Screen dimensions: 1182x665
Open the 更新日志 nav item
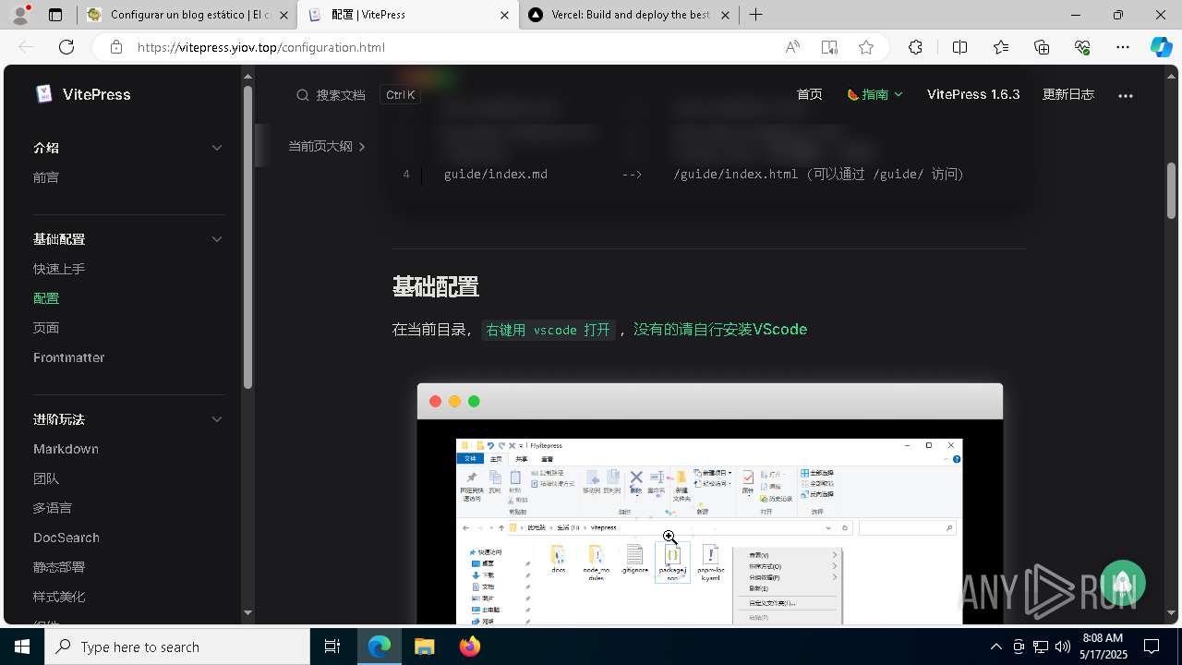(1068, 94)
